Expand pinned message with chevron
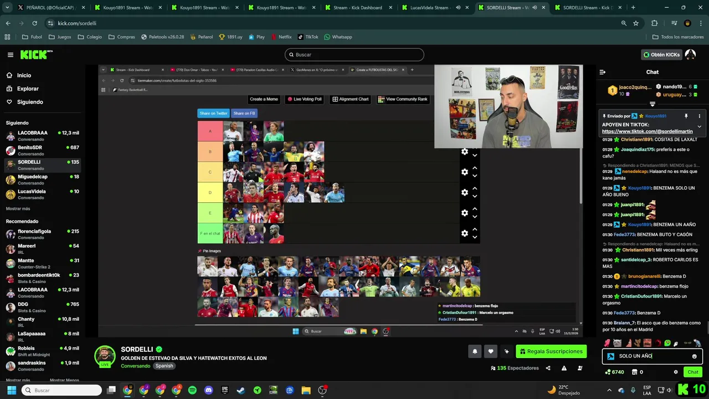This screenshot has width=709, height=399. [x=699, y=127]
